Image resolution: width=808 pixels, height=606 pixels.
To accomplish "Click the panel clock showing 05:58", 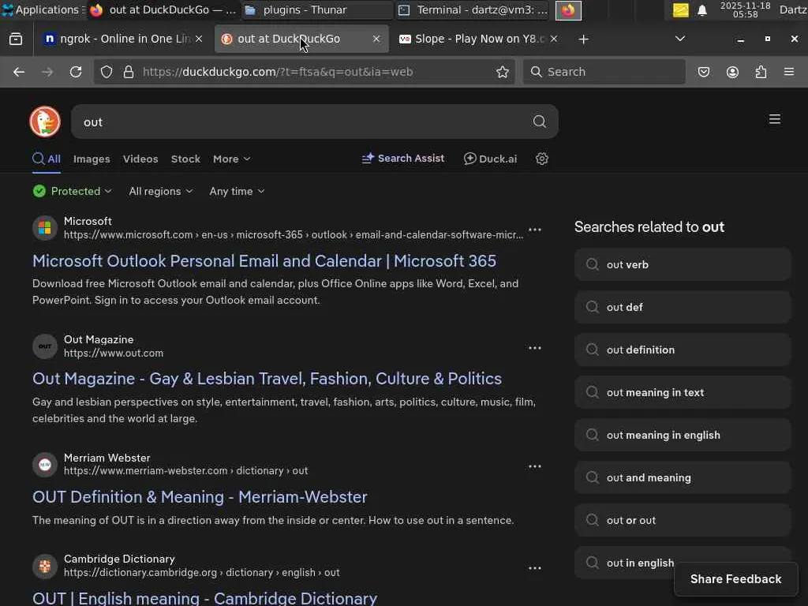I will click(x=745, y=9).
